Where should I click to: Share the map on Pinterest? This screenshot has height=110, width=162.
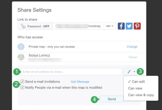[x=137, y=26]
